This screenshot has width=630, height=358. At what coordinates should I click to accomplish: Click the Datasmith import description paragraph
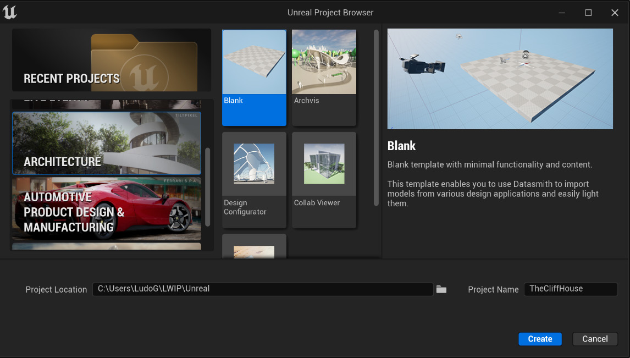point(493,194)
